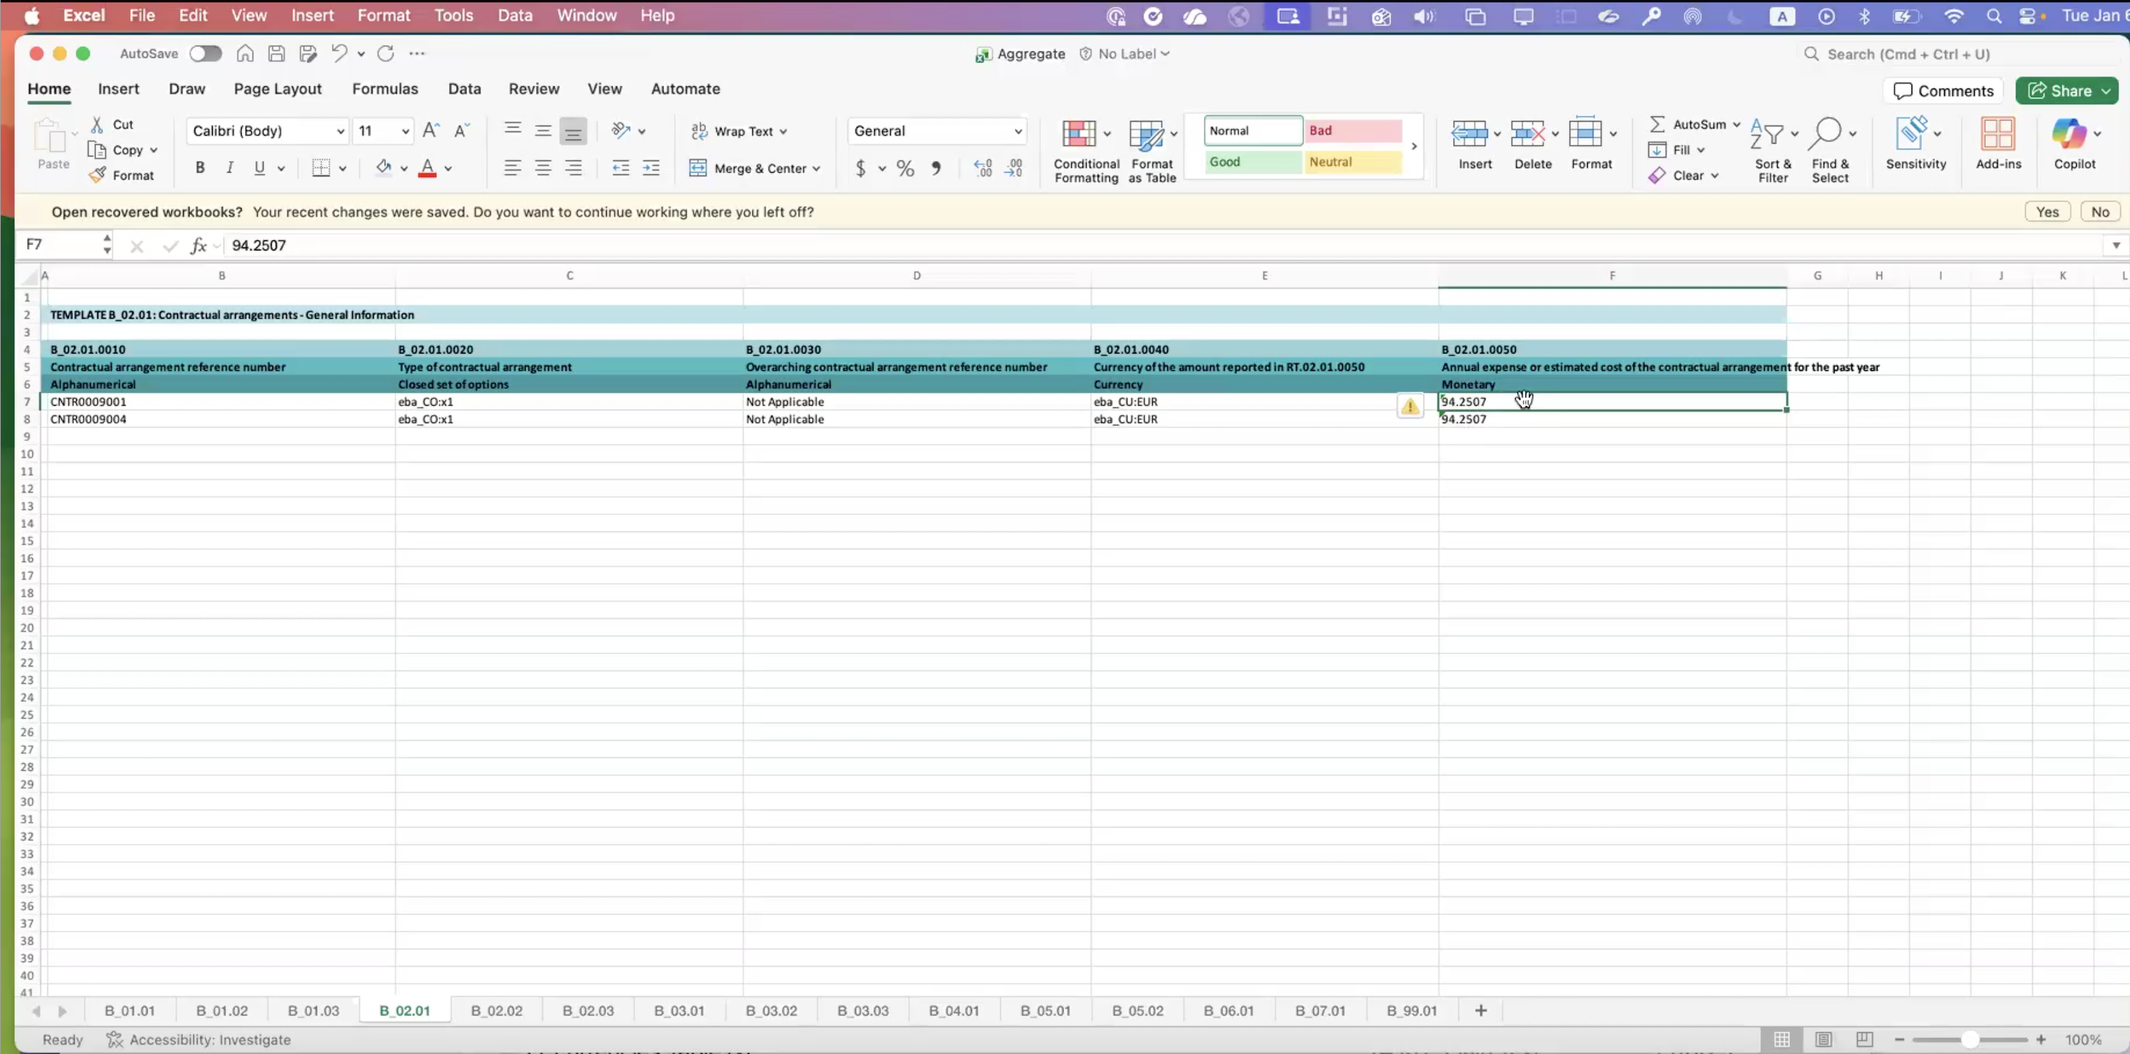Toggle Wrap Text

click(738, 131)
